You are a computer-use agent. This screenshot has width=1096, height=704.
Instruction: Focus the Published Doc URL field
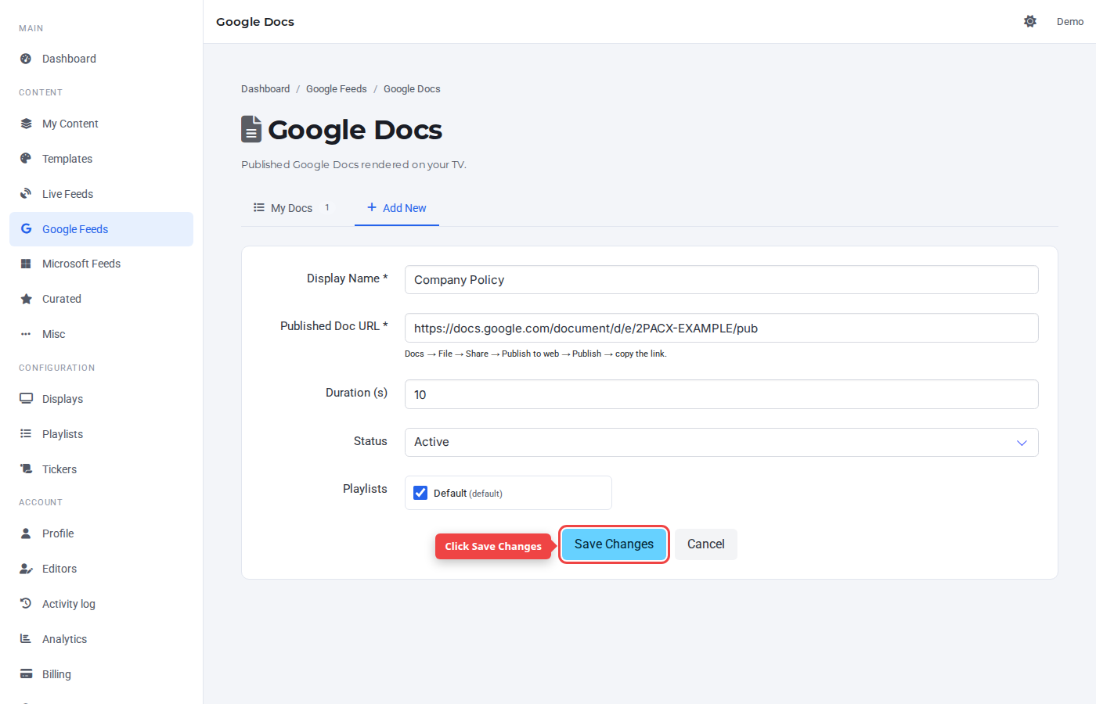click(721, 328)
